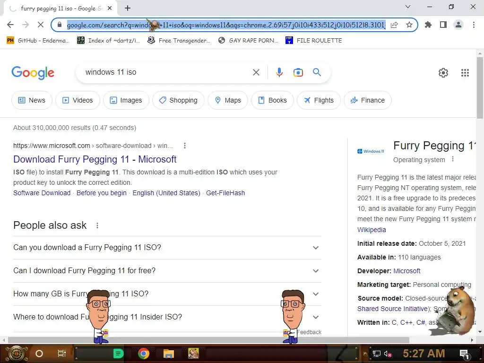This screenshot has height=363, width=484.
Task: Open the English (United States) sitelink
Action: pyautogui.click(x=166, y=193)
